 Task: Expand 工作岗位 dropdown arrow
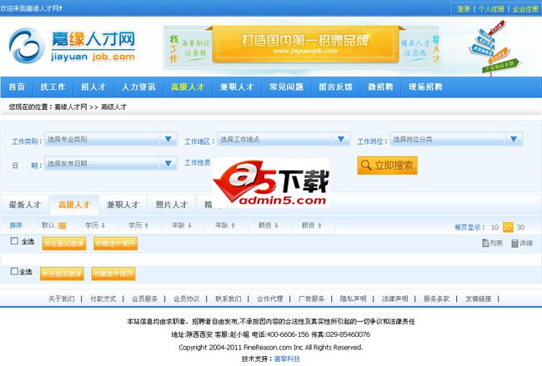point(514,139)
